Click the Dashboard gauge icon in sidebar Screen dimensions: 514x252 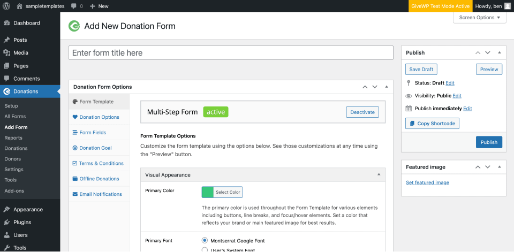pyautogui.click(x=6, y=23)
